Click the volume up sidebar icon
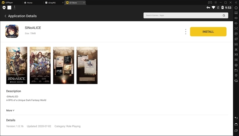The width and height of the screenshot is (239, 136). pos(236,18)
